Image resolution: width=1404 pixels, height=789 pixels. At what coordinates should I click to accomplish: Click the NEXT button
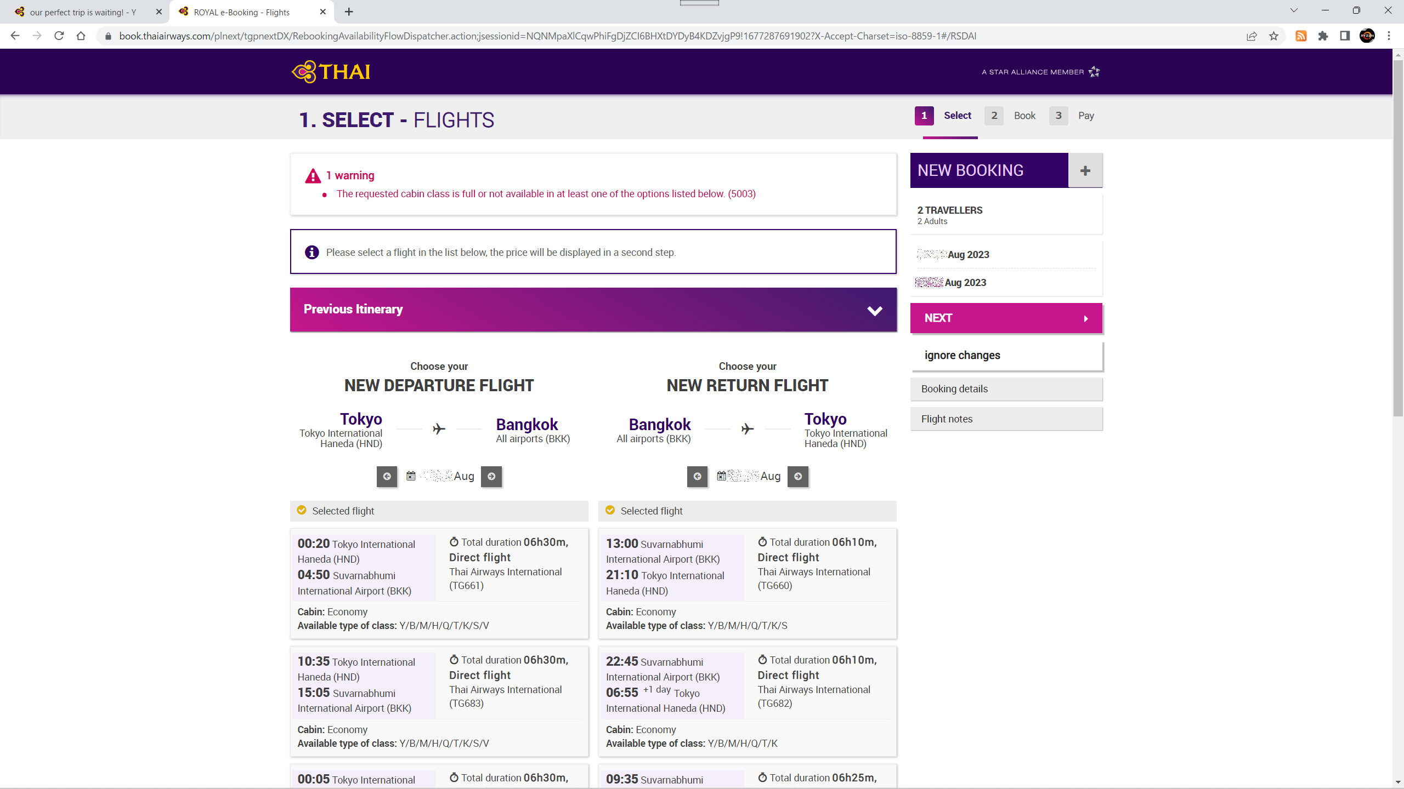click(1006, 318)
